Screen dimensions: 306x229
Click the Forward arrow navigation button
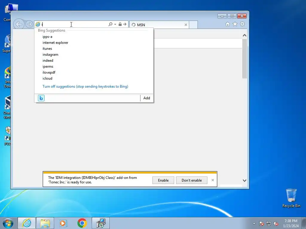[29, 24]
